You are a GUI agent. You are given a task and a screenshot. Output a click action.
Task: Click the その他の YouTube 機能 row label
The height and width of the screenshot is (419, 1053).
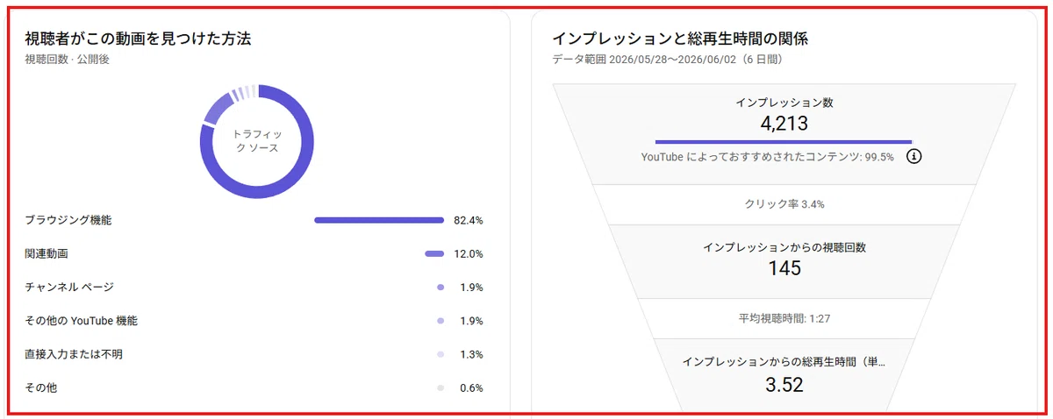pyautogui.click(x=82, y=321)
